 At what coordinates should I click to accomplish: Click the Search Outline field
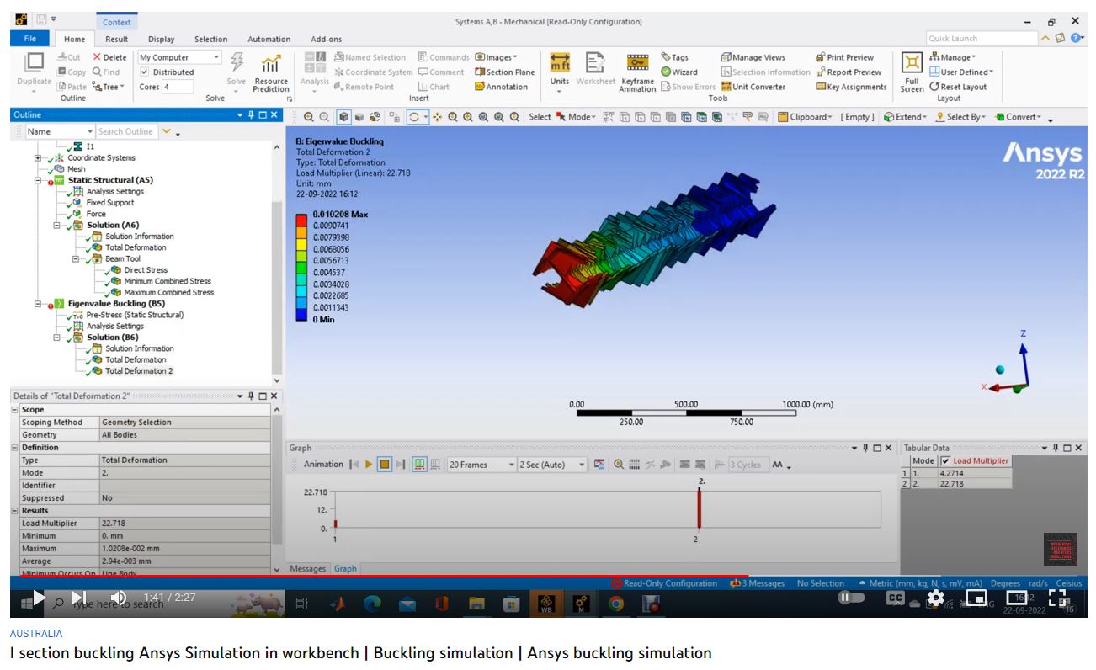point(126,131)
